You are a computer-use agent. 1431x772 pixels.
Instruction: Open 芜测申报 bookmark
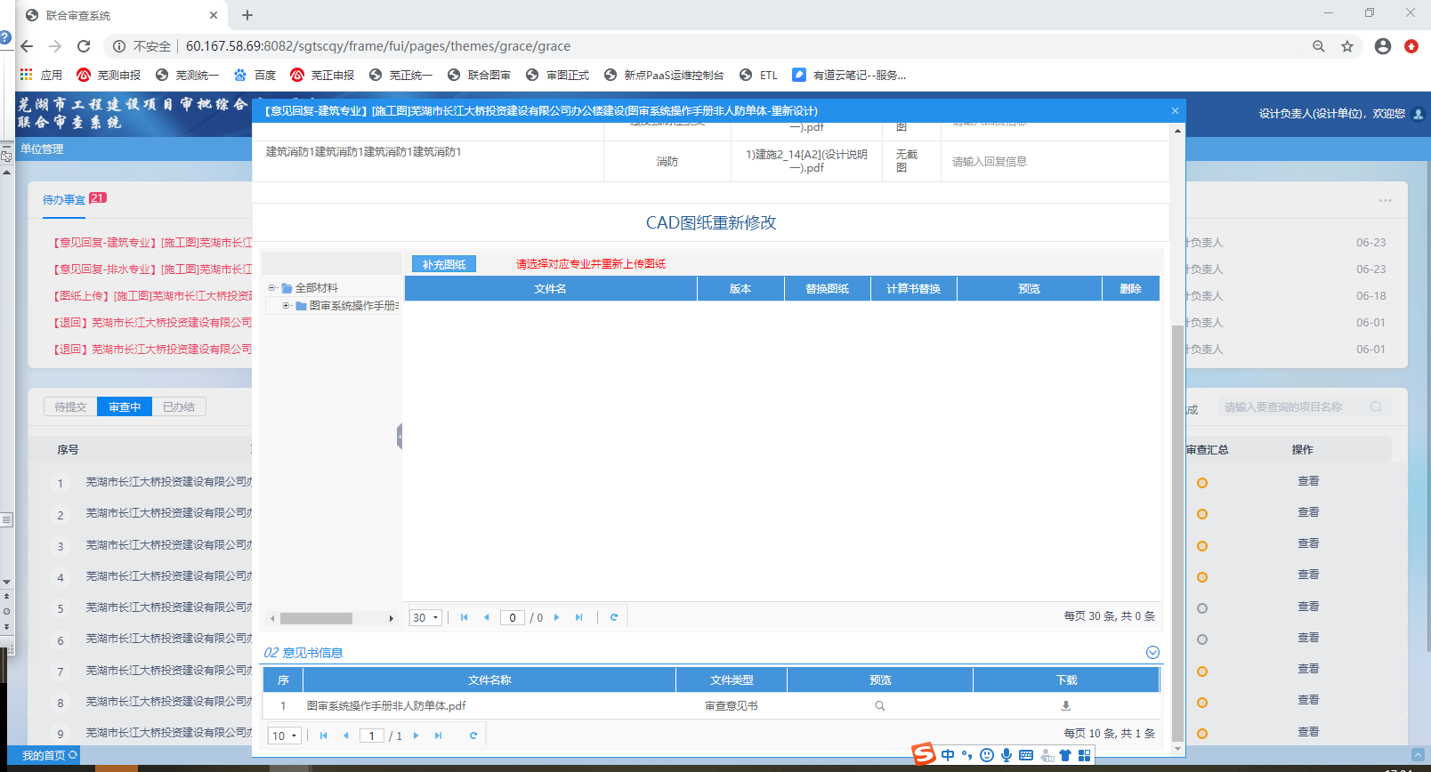tap(109, 76)
